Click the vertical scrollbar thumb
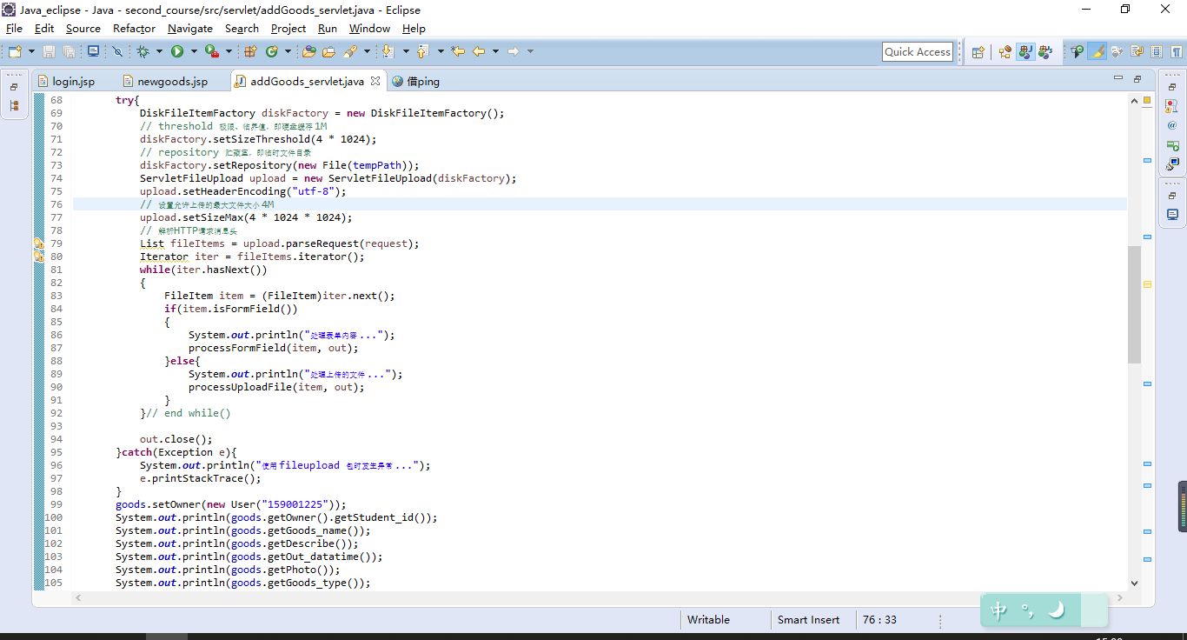The width and height of the screenshot is (1187, 640). 1135,304
